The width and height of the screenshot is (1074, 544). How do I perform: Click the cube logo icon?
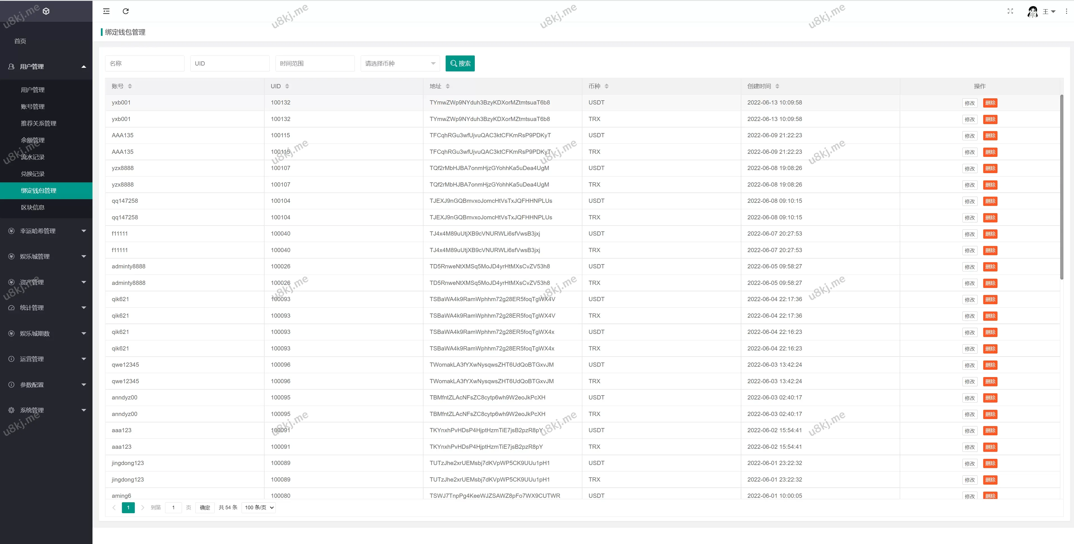[46, 11]
